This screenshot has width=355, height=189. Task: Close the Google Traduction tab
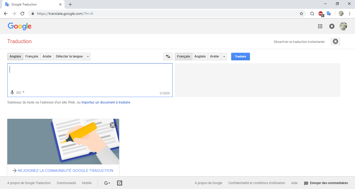pos(60,4)
